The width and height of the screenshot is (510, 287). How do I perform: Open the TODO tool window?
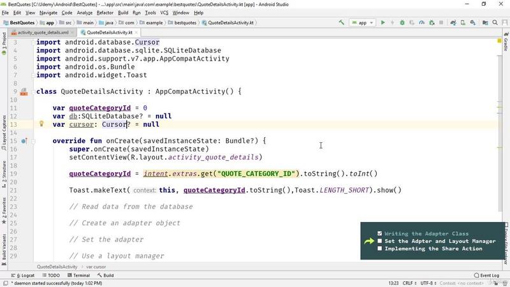[x=51, y=276]
